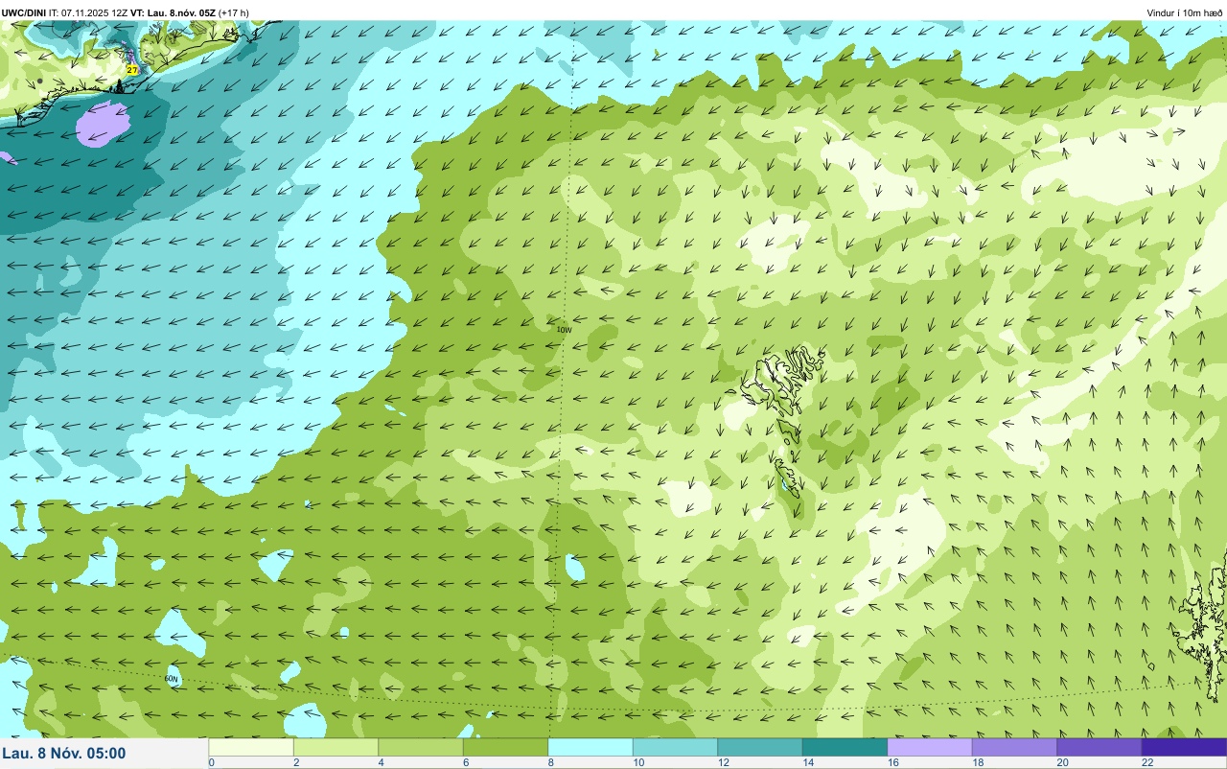This screenshot has width=1227, height=769.
Task: Click the 'UWC/DINI' model name text
Action: 24,12
